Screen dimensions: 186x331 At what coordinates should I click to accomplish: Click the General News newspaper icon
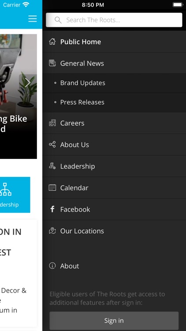(52, 63)
